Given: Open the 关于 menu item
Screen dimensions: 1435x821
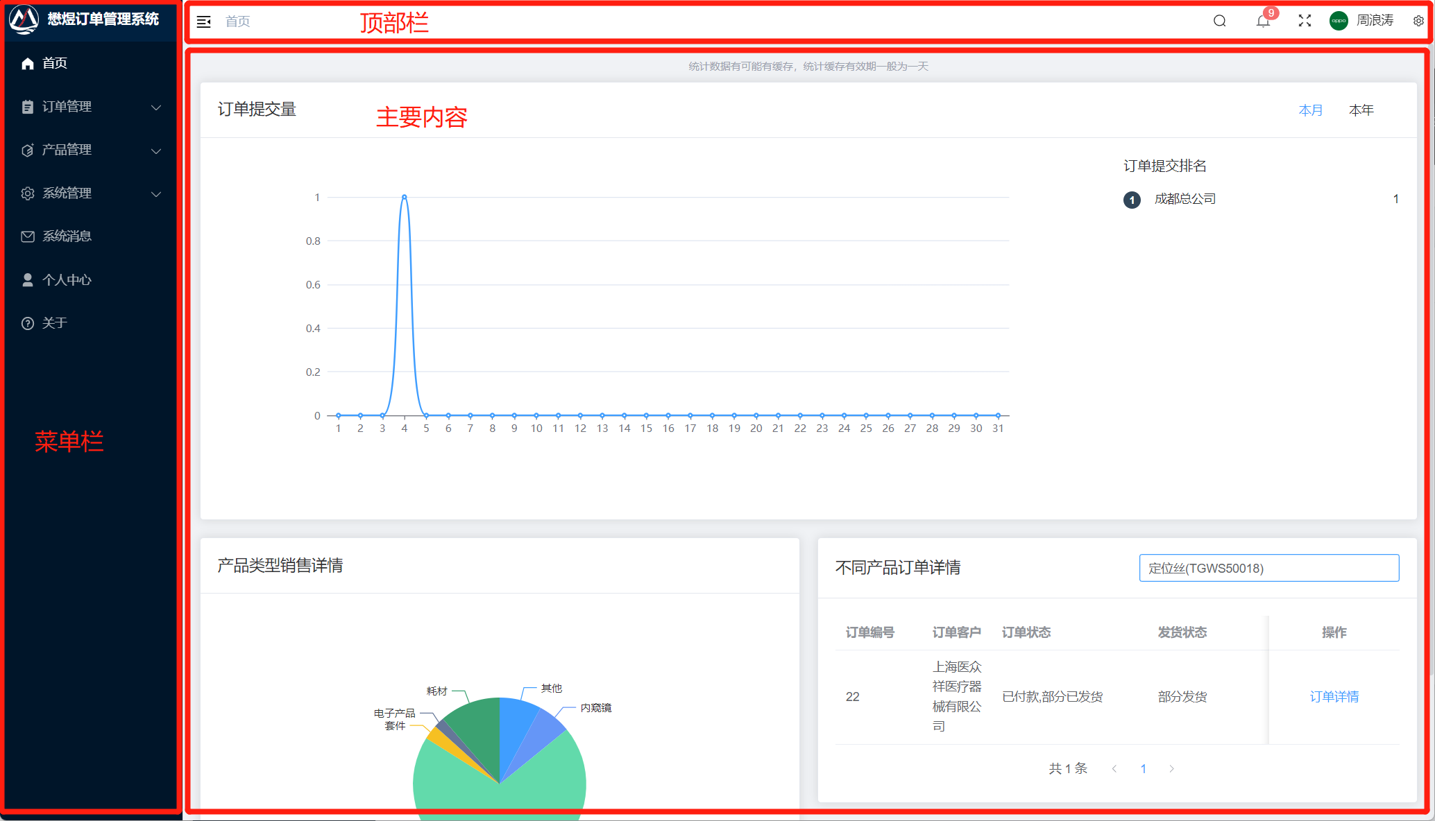Looking at the screenshot, I should click(x=91, y=323).
